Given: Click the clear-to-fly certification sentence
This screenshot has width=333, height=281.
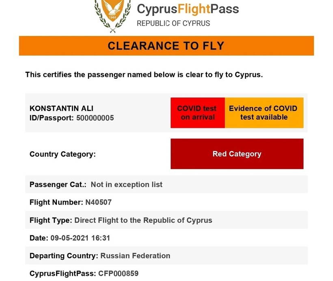Looking at the screenshot, I should click(144, 75).
